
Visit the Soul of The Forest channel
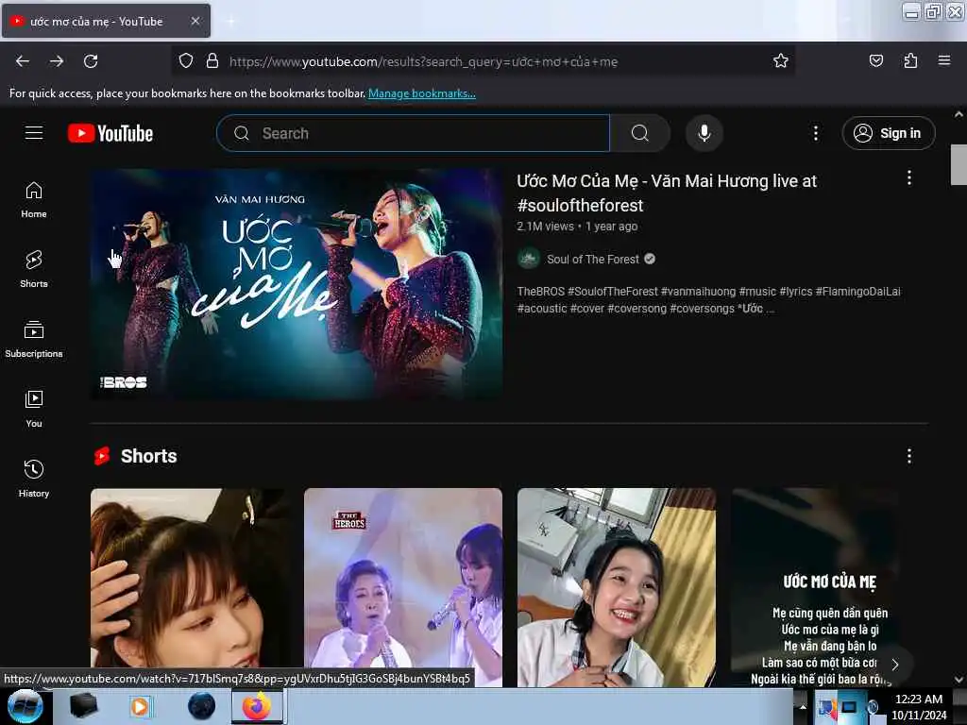click(593, 260)
